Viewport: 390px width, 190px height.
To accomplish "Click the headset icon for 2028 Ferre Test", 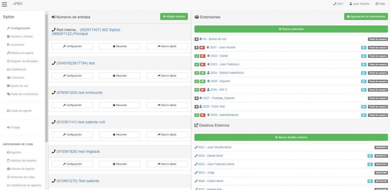I will point(364,107).
